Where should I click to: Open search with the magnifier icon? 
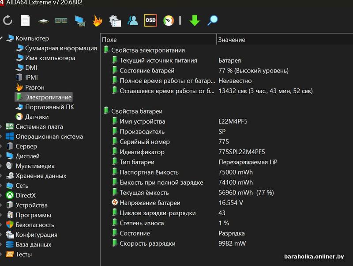pyautogui.click(x=213, y=20)
